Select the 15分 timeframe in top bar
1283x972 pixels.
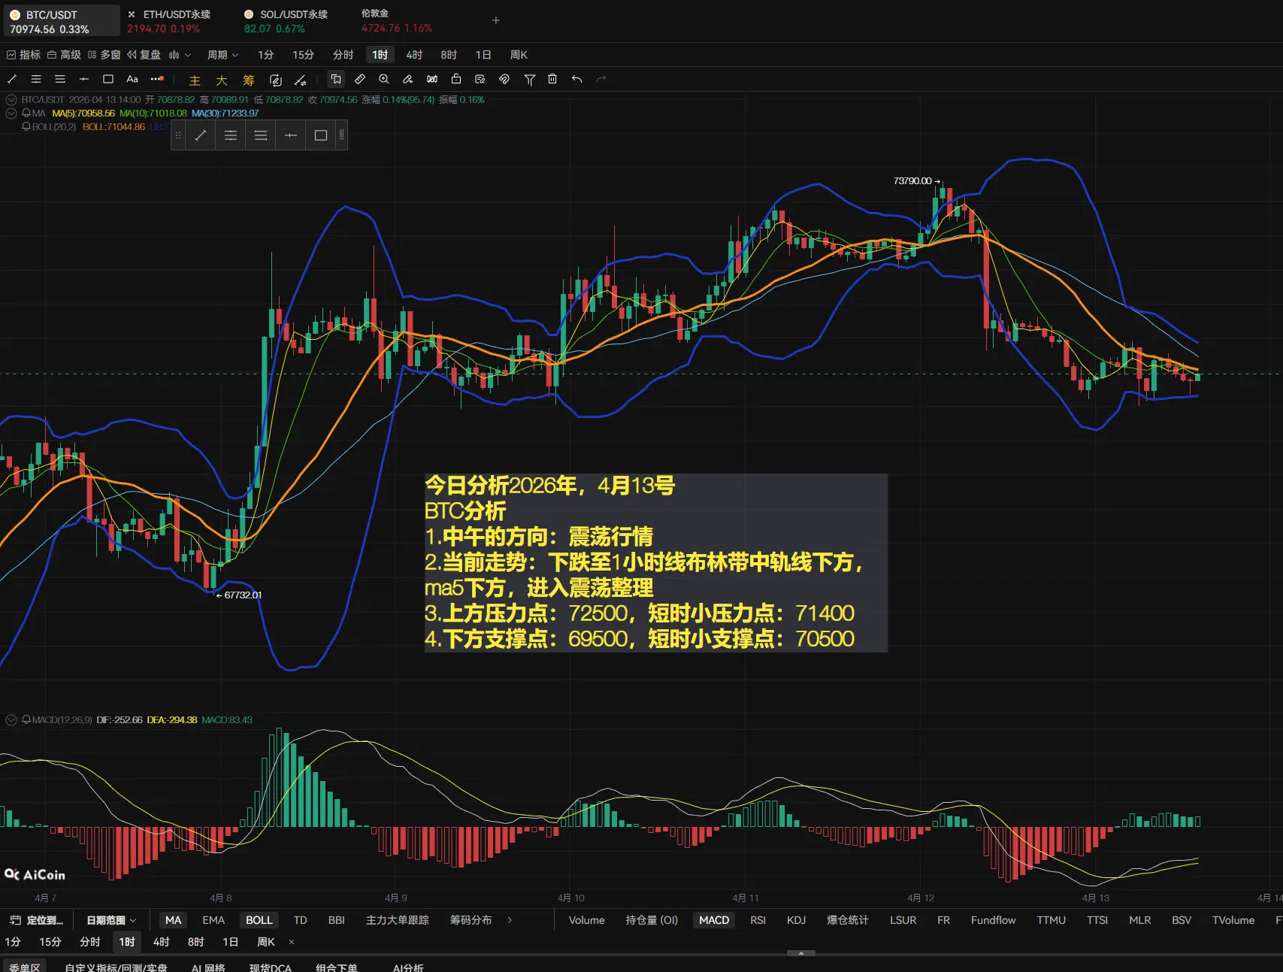pyautogui.click(x=304, y=55)
